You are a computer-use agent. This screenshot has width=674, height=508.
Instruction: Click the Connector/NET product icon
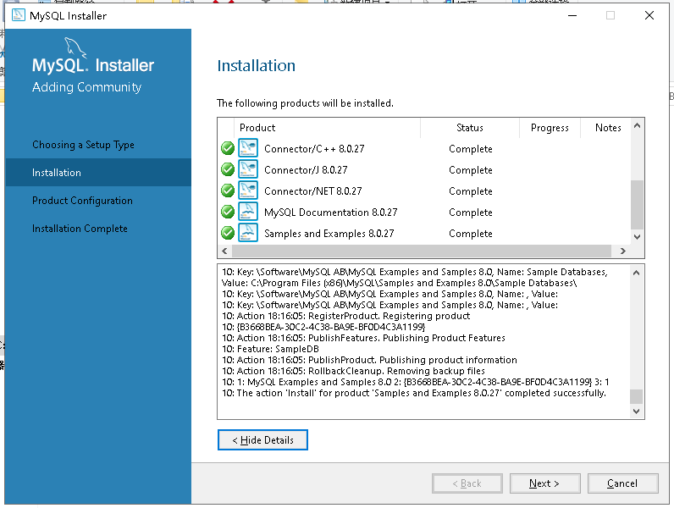click(x=248, y=190)
